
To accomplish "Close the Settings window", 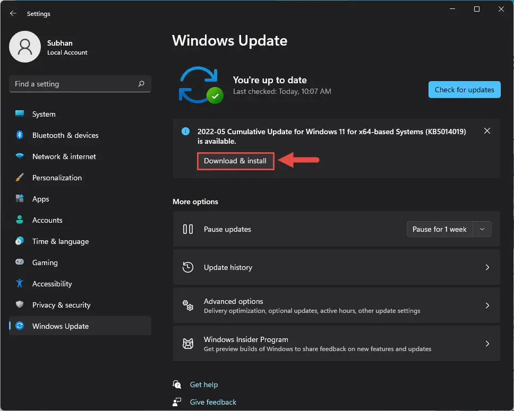I will pos(501,9).
